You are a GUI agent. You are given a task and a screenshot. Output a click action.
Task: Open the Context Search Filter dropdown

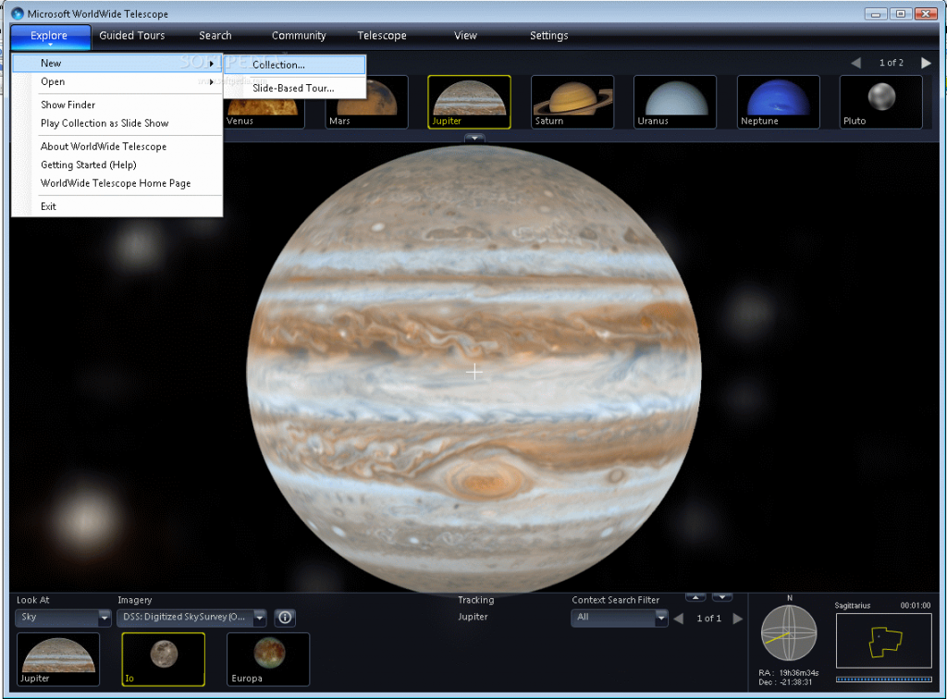pyautogui.click(x=619, y=618)
